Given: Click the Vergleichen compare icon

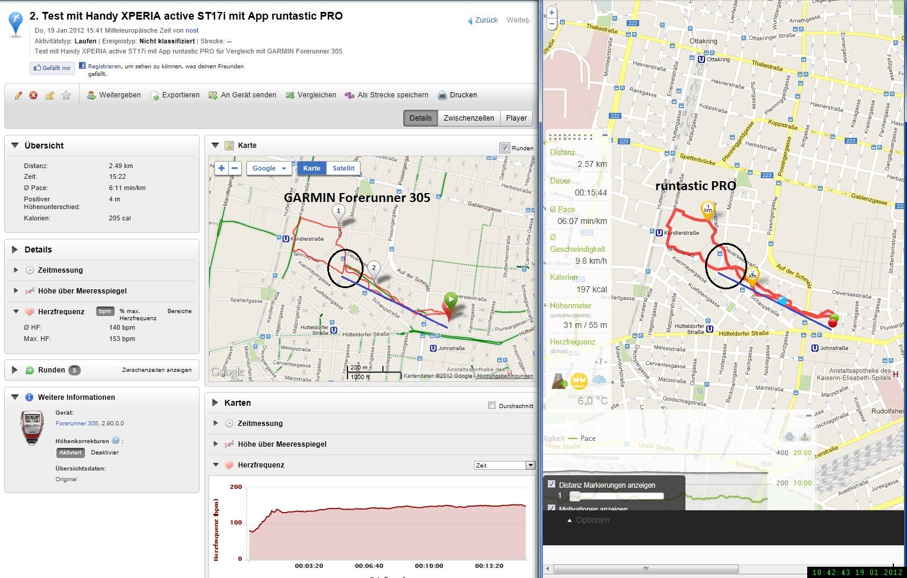Looking at the screenshot, I should pos(290,95).
